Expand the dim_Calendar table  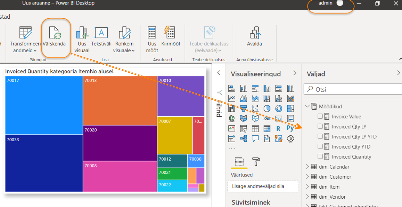[307, 166]
